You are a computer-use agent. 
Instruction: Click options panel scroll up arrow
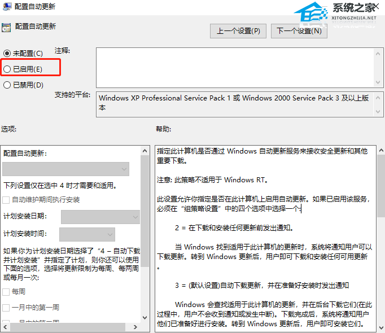(x=145, y=151)
